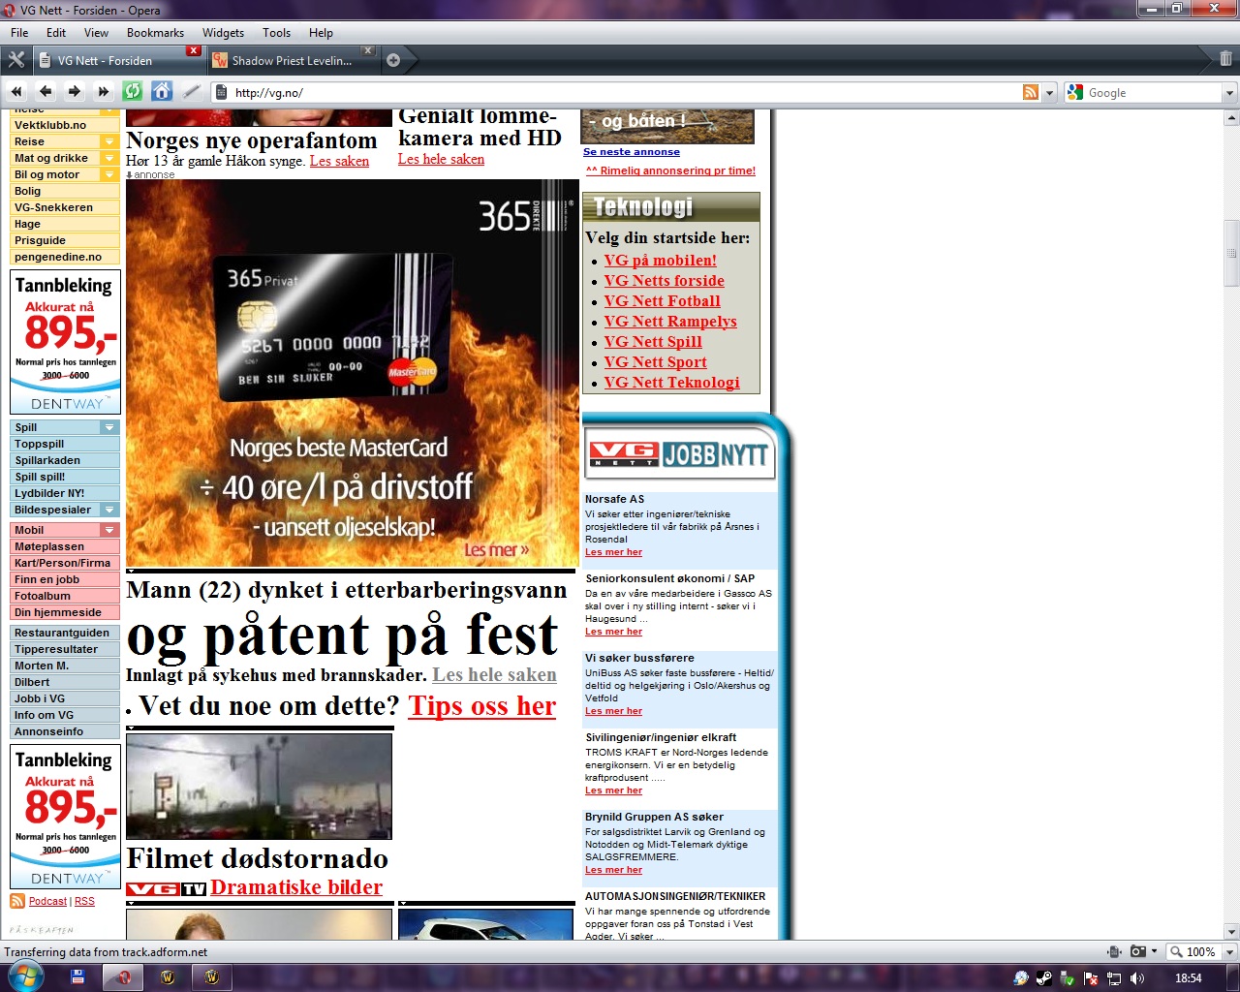Click the vertical scrollbar down arrow

[x=1231, y=932]
